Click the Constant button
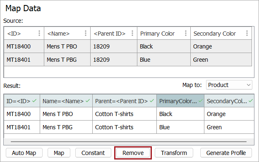 tap(93, 153)
